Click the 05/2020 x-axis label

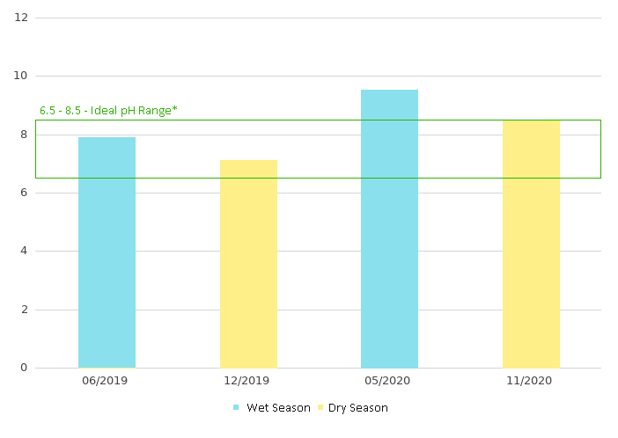tap(389, 381)
